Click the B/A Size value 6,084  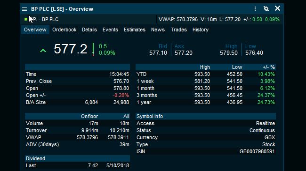[x=91, y=102]
